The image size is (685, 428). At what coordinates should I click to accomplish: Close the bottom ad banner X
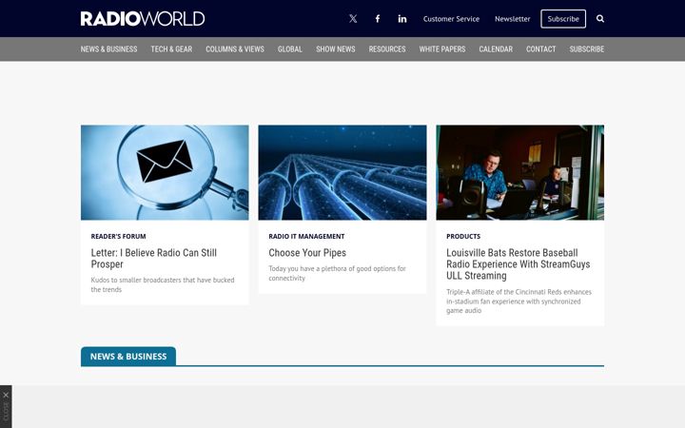coord(6,396)
